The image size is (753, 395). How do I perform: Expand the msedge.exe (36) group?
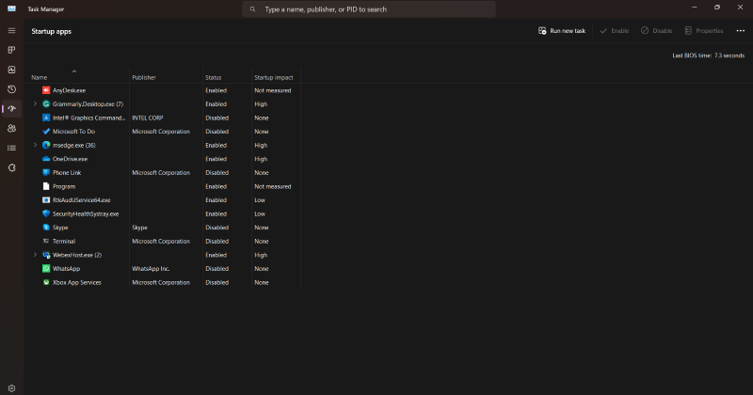[x=35, y=145]
